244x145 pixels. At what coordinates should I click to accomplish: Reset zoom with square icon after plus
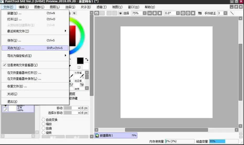coord(160,13)
